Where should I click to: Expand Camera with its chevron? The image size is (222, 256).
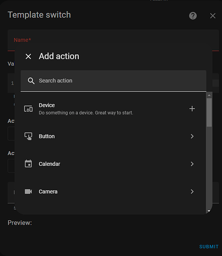point(192,191)
